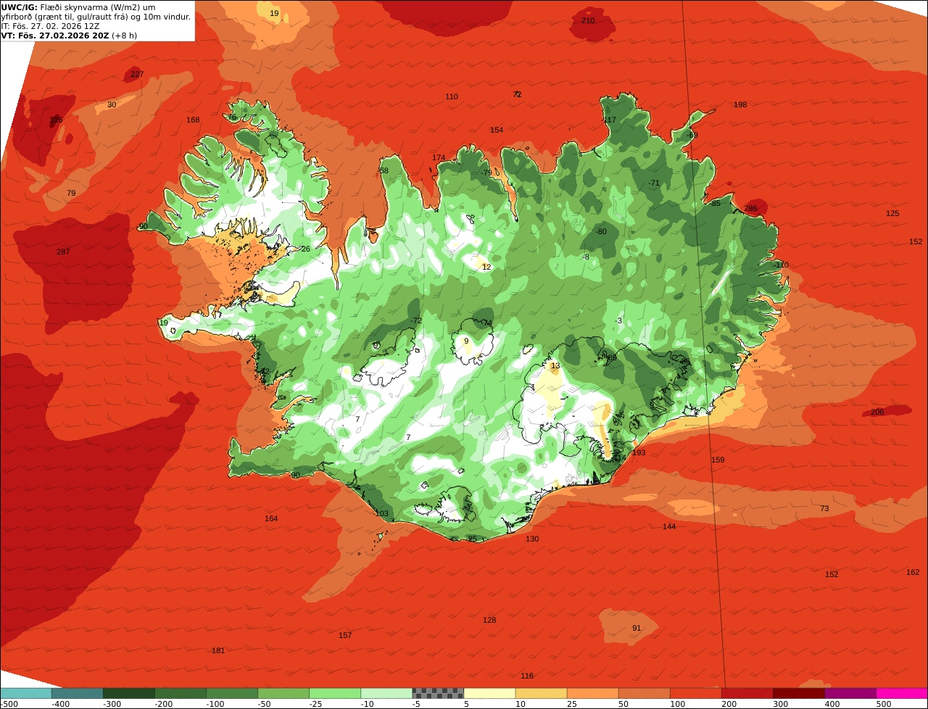Click the value 125 in the east sea

(x=892, y=214)
